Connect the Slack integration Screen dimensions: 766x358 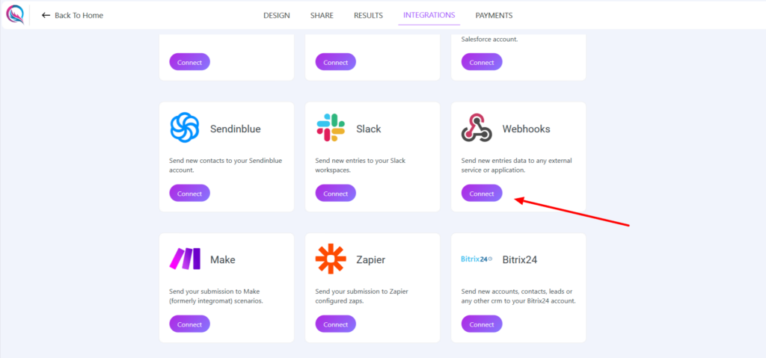(x=336, y=194)
